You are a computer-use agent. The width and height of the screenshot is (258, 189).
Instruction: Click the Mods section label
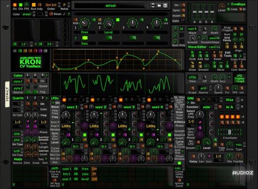(x=18, y=159)
